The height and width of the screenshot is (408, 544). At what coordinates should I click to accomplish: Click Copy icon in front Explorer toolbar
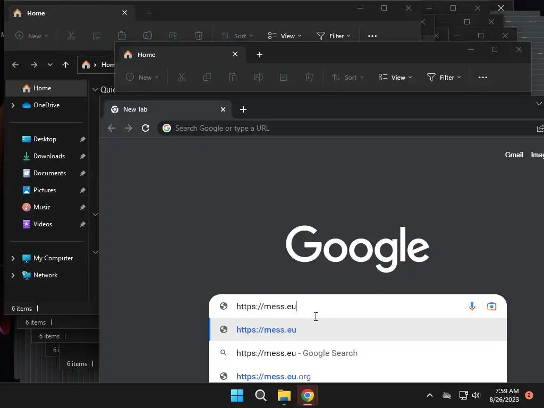pos(207,77)
